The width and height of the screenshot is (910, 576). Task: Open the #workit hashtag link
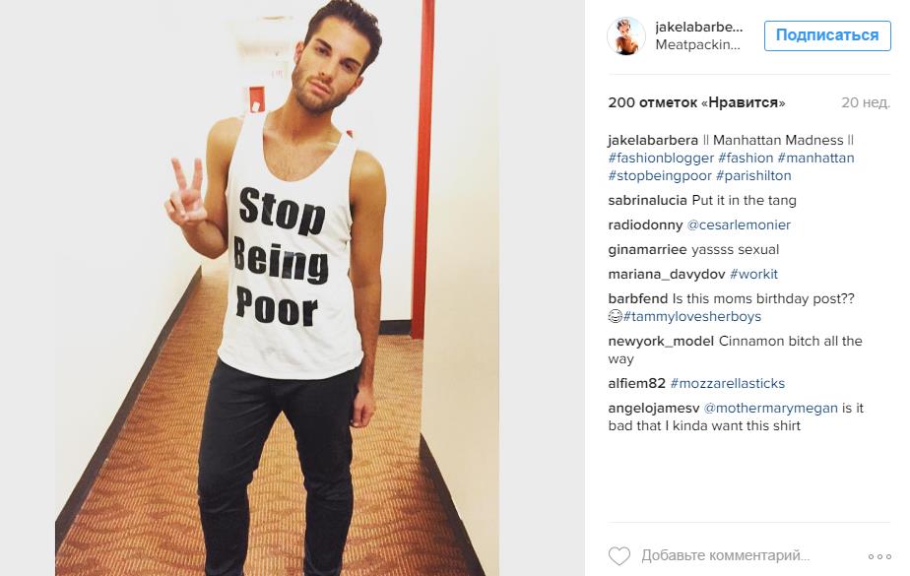tap(753, 275)
